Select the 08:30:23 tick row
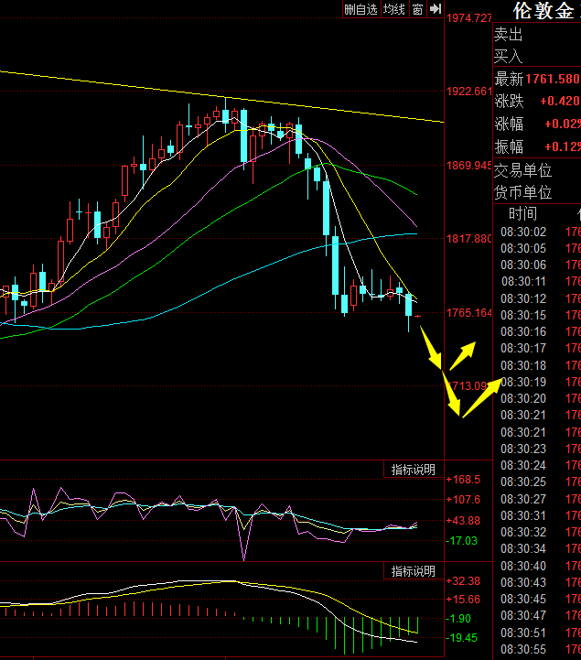This screenshot has width=581, height=660. [541, 449]
